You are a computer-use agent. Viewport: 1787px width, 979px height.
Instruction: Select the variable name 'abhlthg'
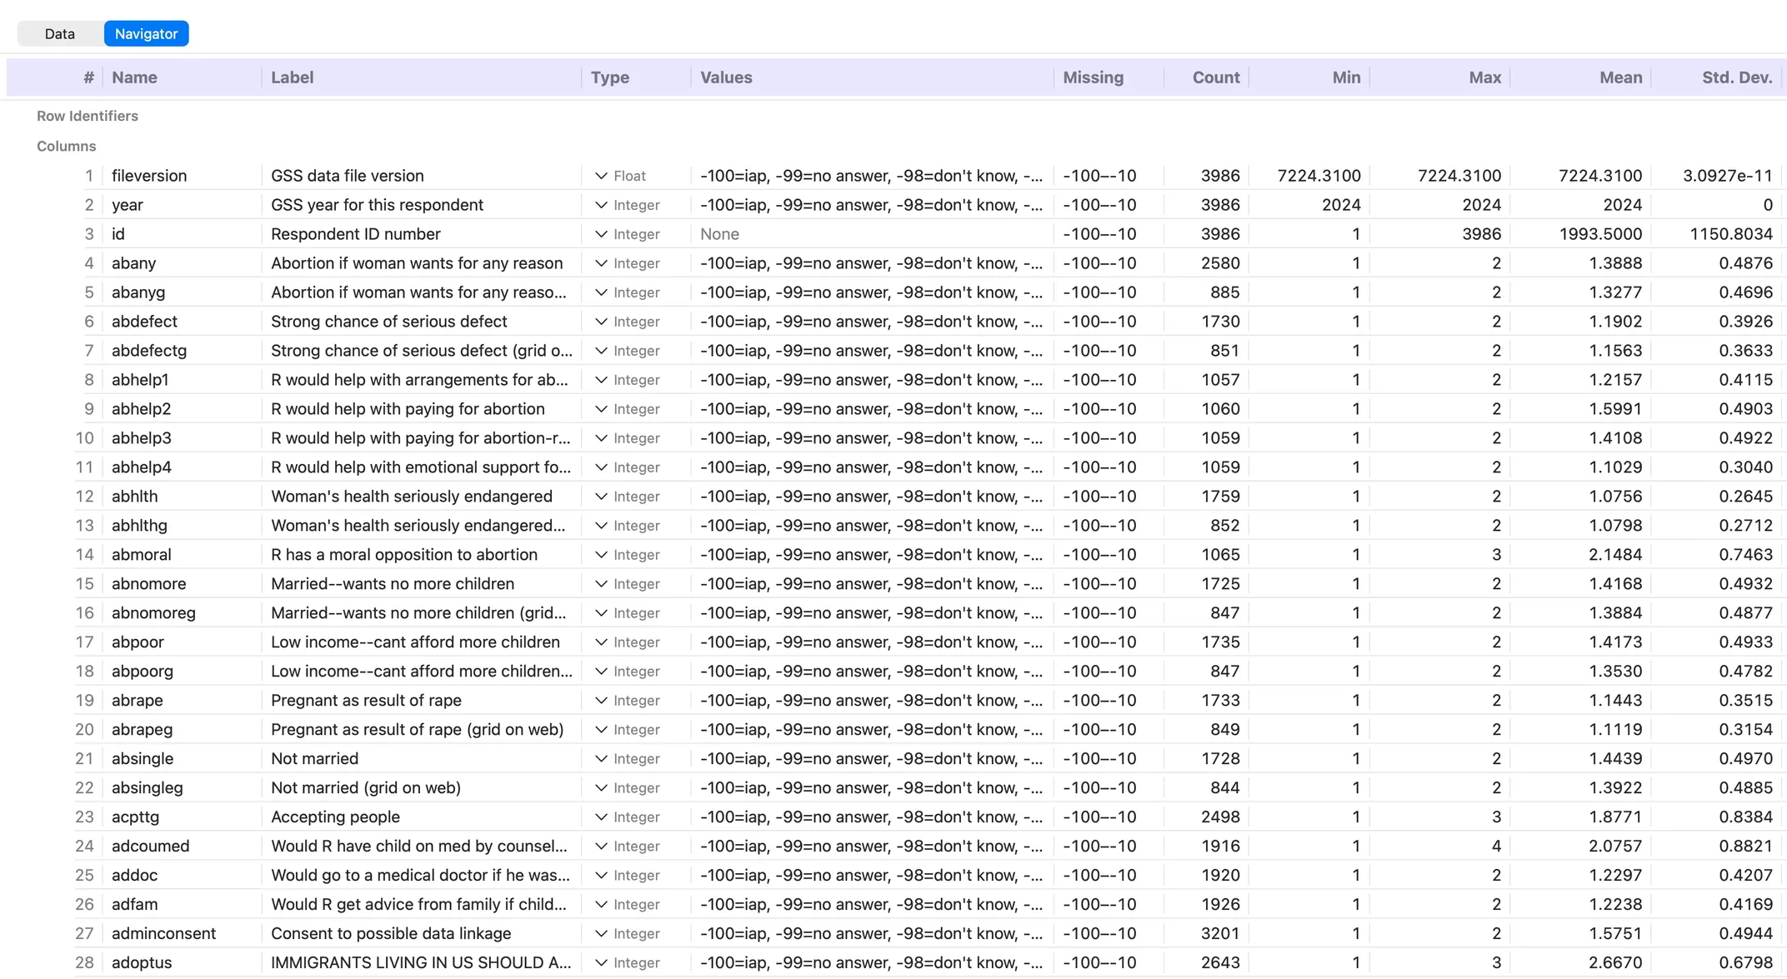139,526
